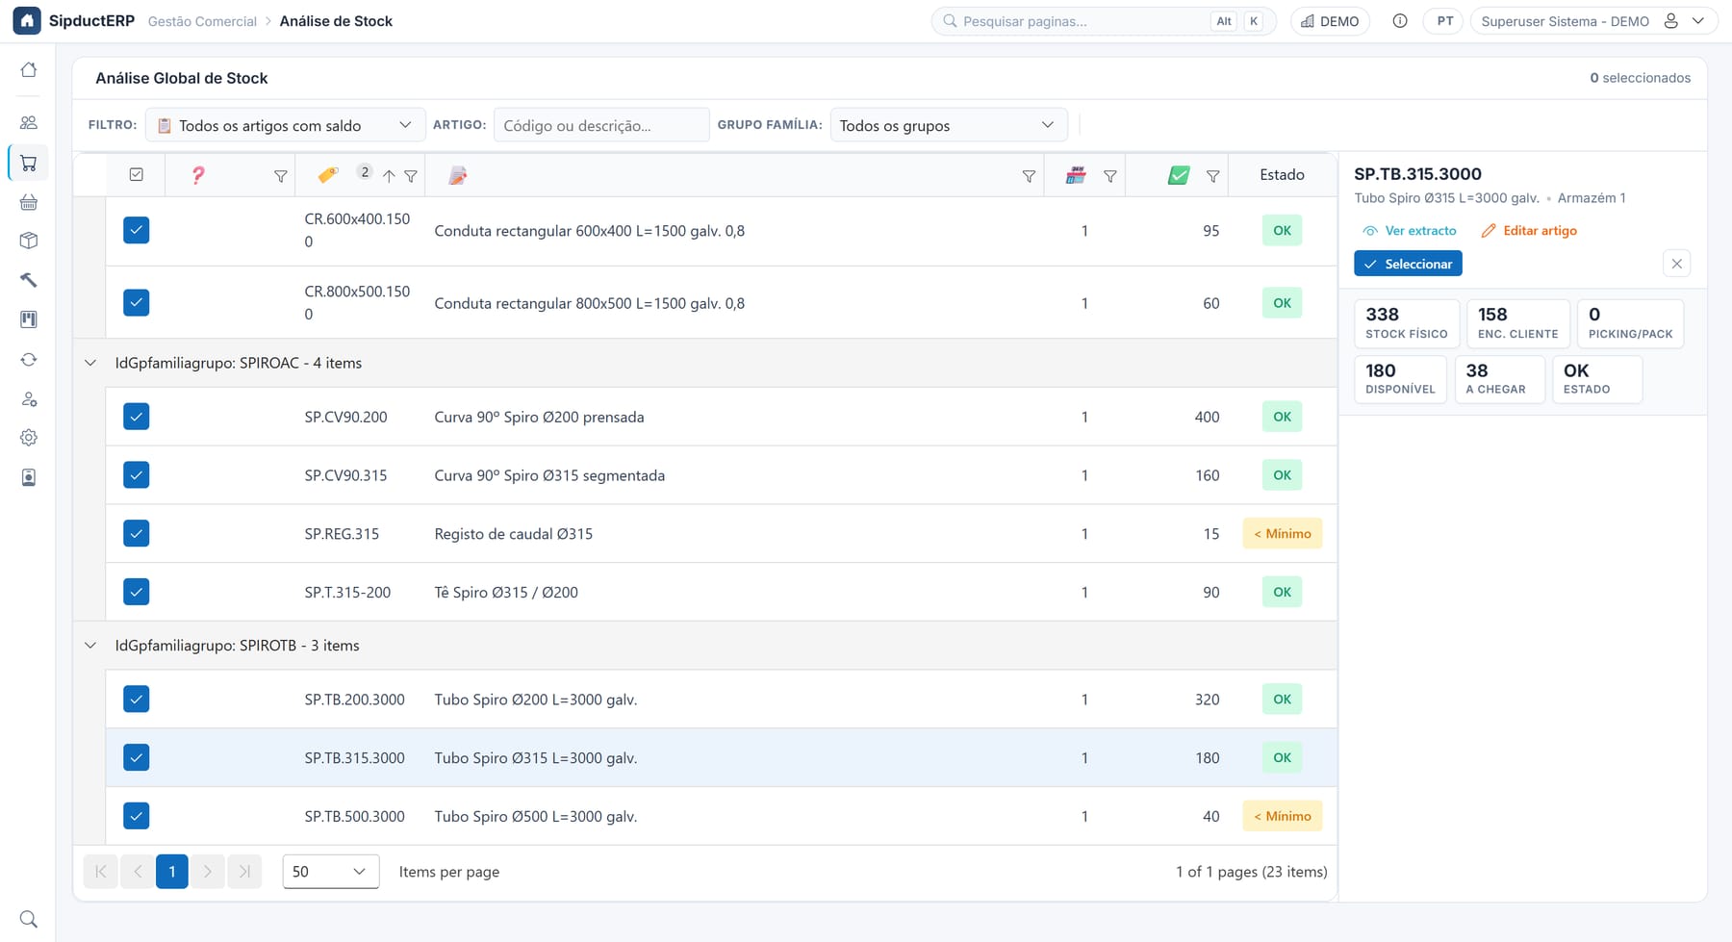
Task: Open the Filtro dropdown 'Todos os artigos com saldo'
Action: (x=284, y=125)
